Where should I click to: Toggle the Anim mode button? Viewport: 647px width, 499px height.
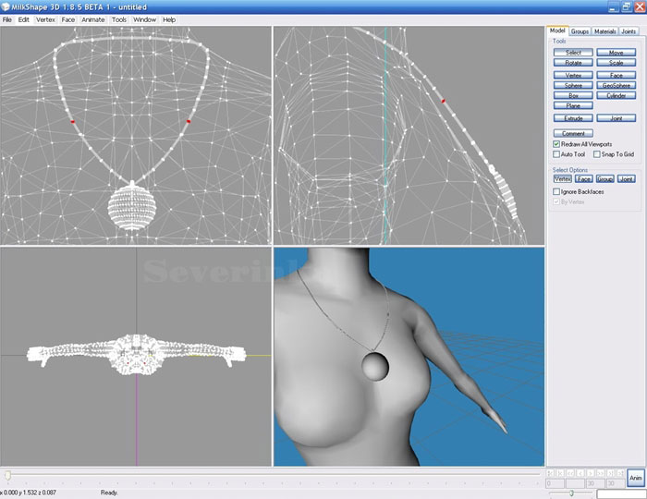pos(635,478)
